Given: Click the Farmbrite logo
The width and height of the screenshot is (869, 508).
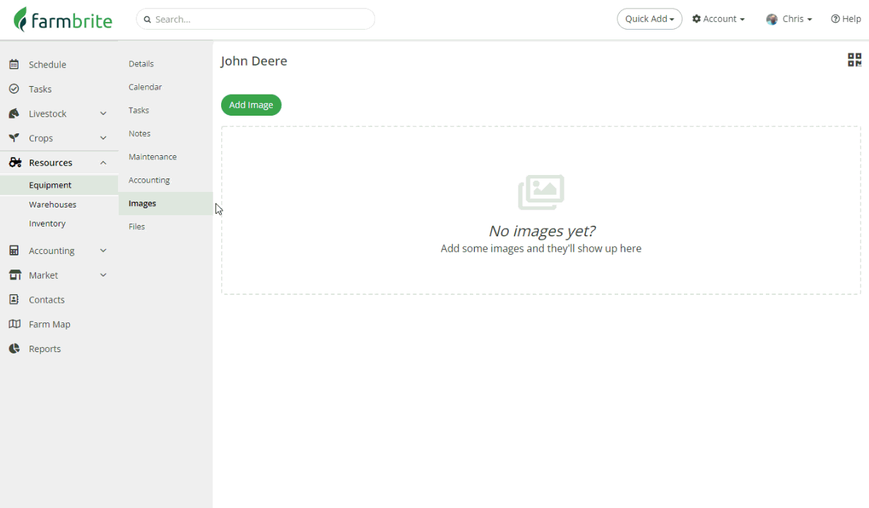Looking at the screenshot, I should click(x=63, y=20).
